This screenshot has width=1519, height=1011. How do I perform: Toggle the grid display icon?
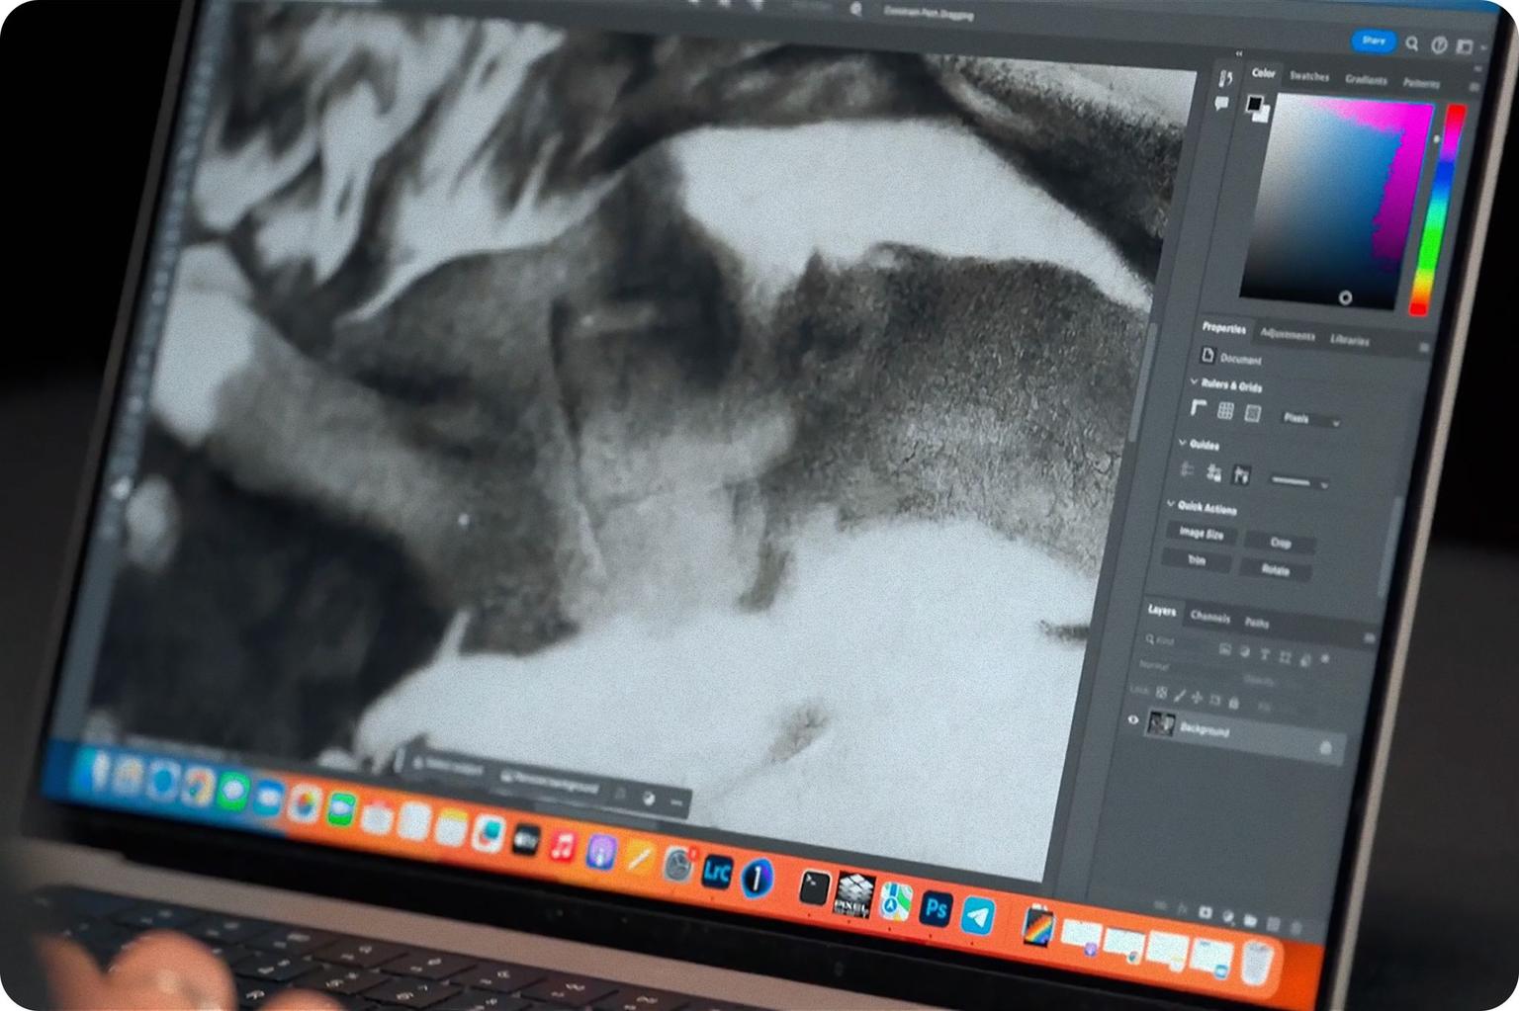1225,410
